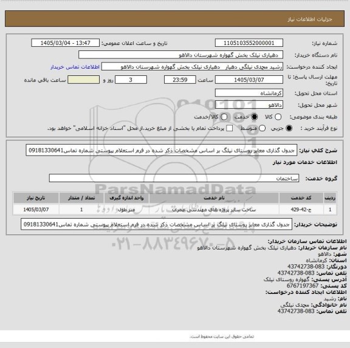Choose the متوسط purchase type radio
The image size is (350, 348).
pyautogui.click(x=262, y=128)
